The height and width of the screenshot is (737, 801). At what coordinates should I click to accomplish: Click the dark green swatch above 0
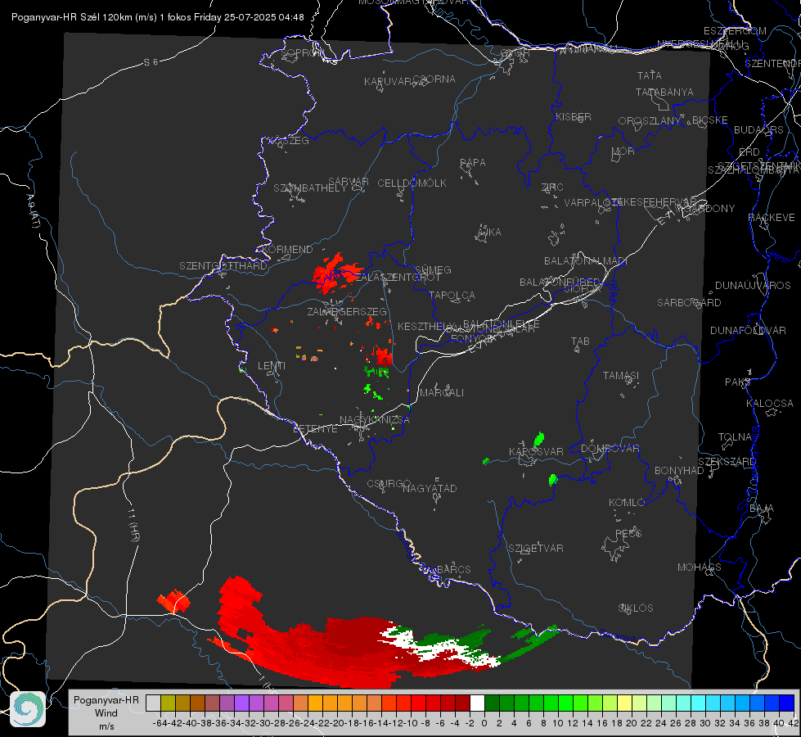tap(492, 703)
